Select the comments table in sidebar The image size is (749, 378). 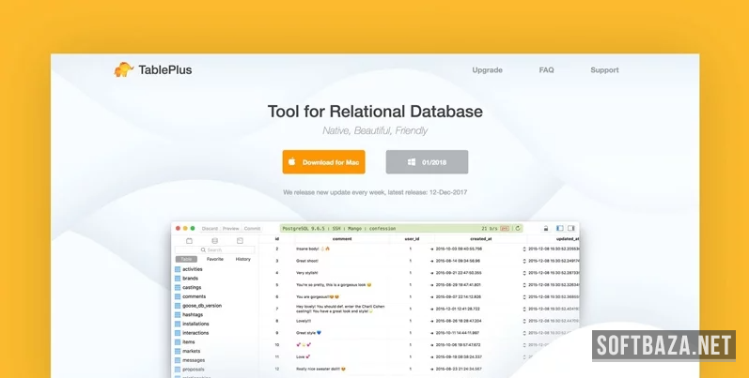tap(194, 296)
